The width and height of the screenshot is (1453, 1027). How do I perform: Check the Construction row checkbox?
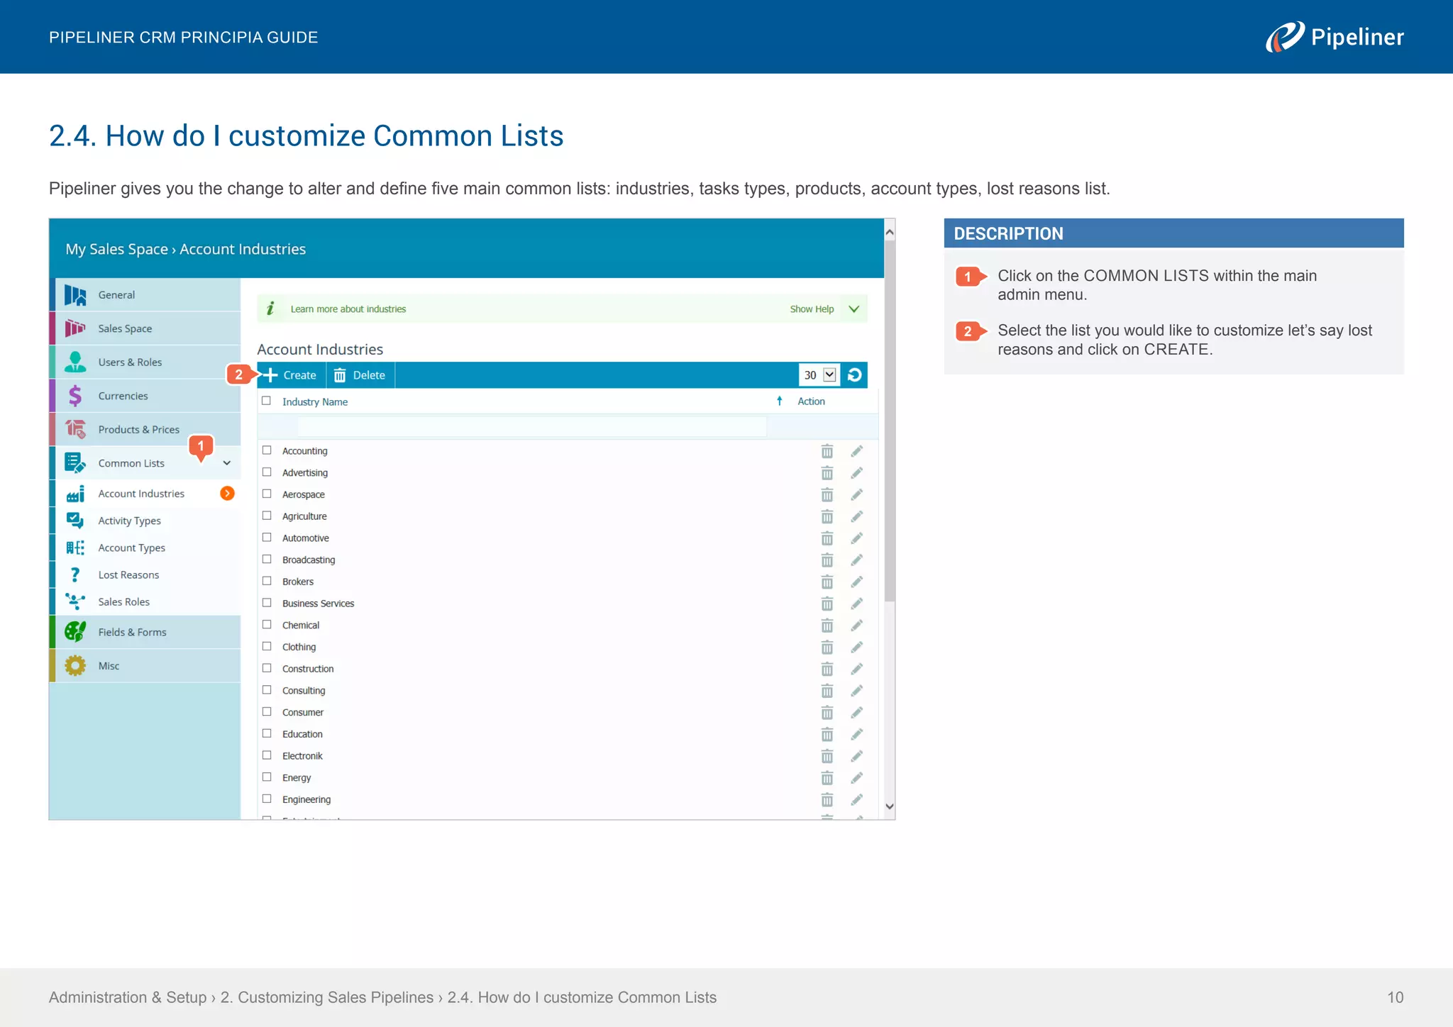(x=267, y=668)
